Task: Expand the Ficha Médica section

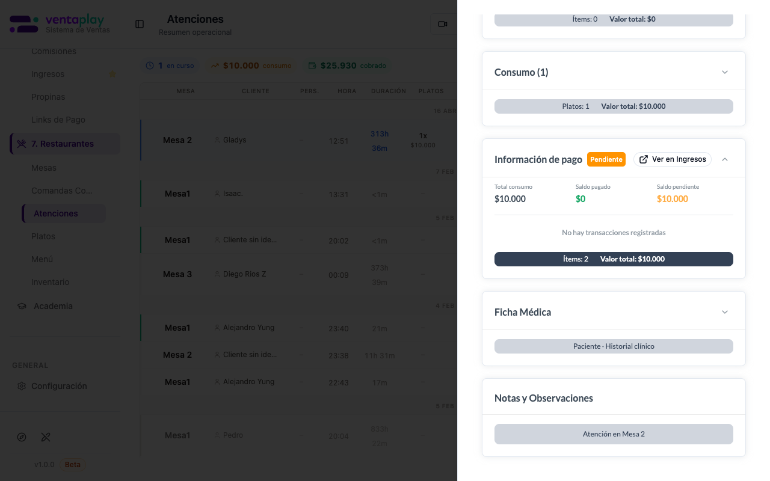Action: tap(724, 311)
